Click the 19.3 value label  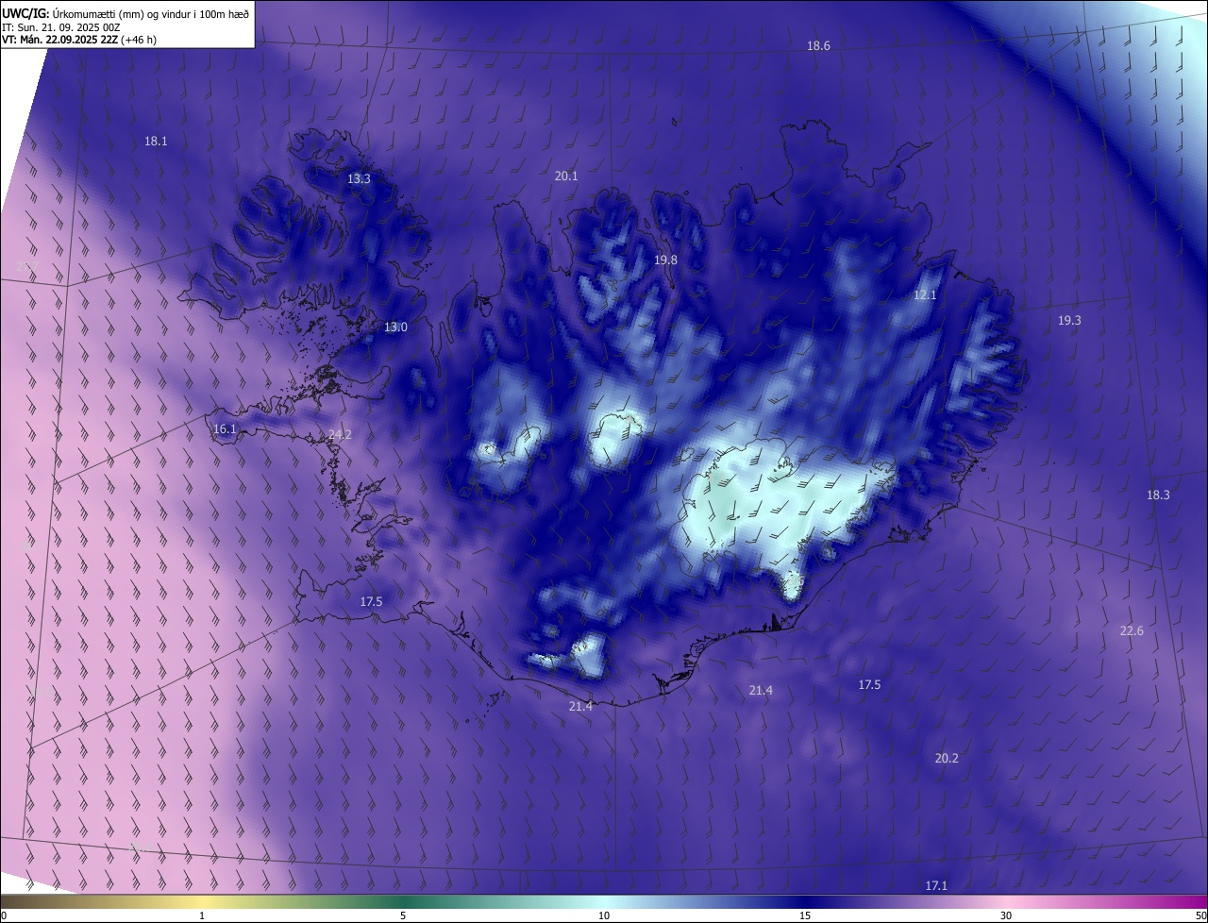[x=1069, y=321]
